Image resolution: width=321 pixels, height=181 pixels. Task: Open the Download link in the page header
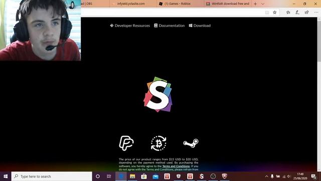point(200,26)
